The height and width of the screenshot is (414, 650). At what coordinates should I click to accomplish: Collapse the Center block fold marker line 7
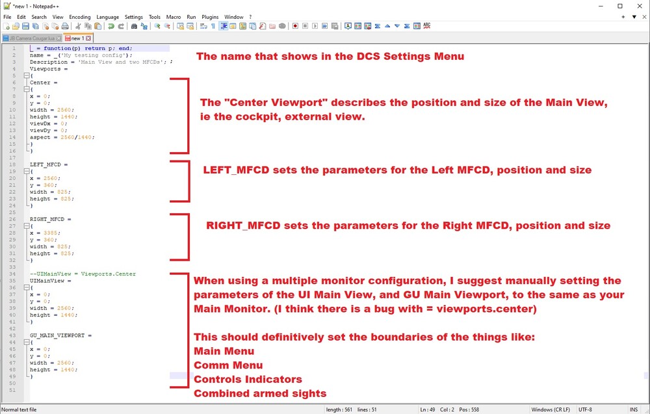(x=26, y=90)
